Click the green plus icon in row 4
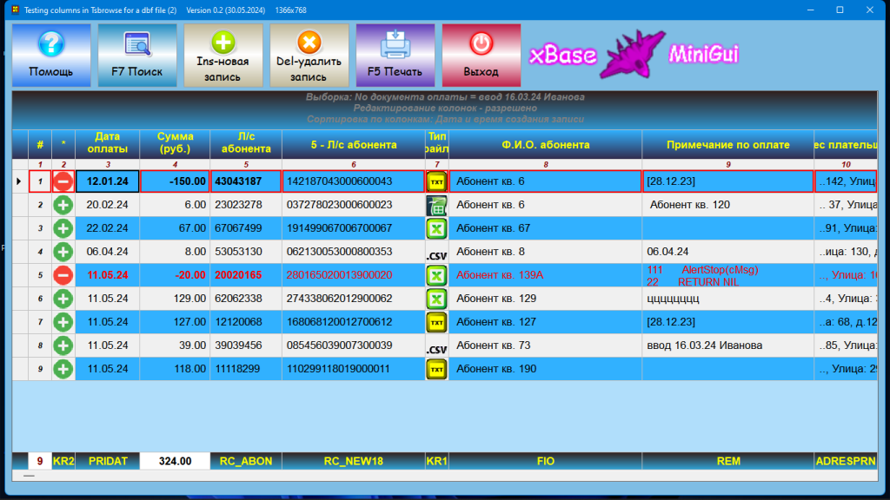 click(63, 252)
